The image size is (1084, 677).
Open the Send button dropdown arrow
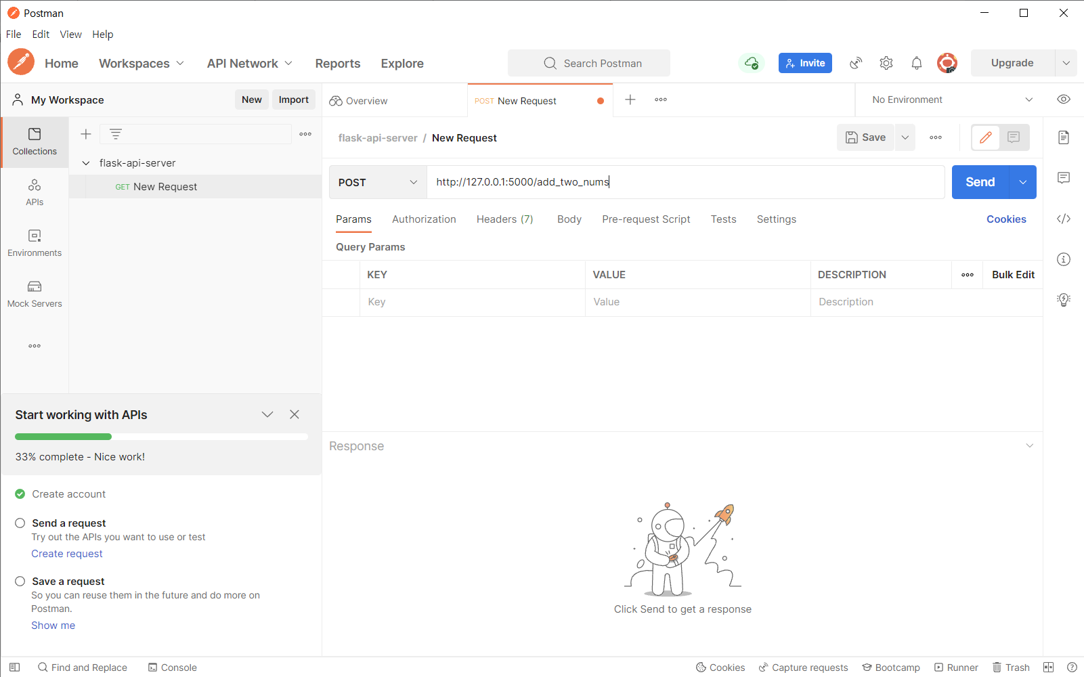pos(1023,182)
